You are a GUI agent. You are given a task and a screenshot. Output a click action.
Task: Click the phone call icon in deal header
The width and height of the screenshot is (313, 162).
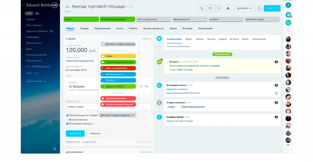[x=201, y=8]
